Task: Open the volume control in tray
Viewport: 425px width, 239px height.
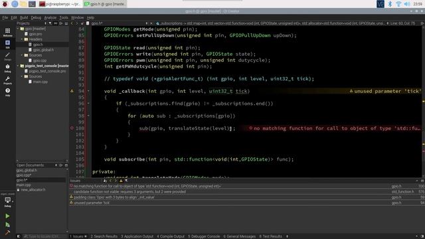Action: tap(407, 4)
